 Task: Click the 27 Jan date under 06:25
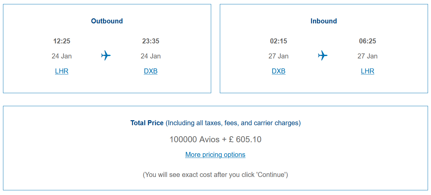368,56
